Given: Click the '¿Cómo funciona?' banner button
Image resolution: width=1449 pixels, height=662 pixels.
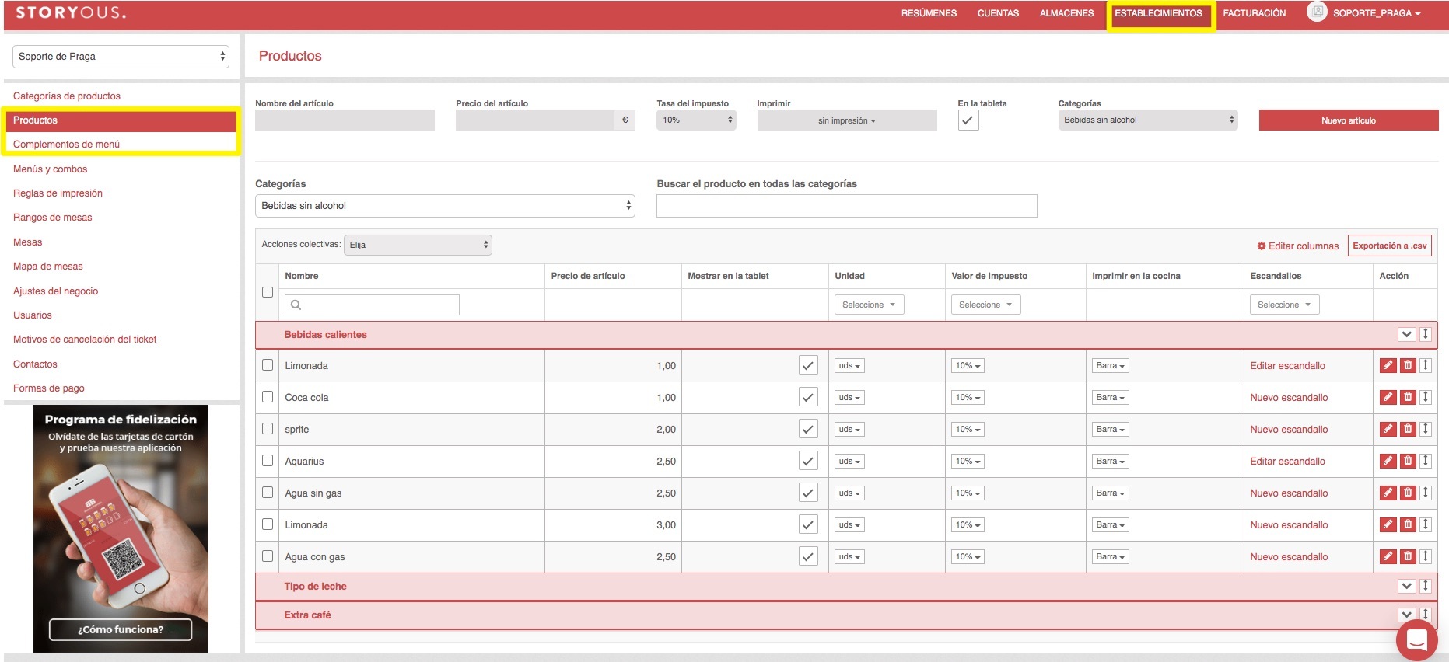Looking at the screenshot, I should click(x=121, y=629).
